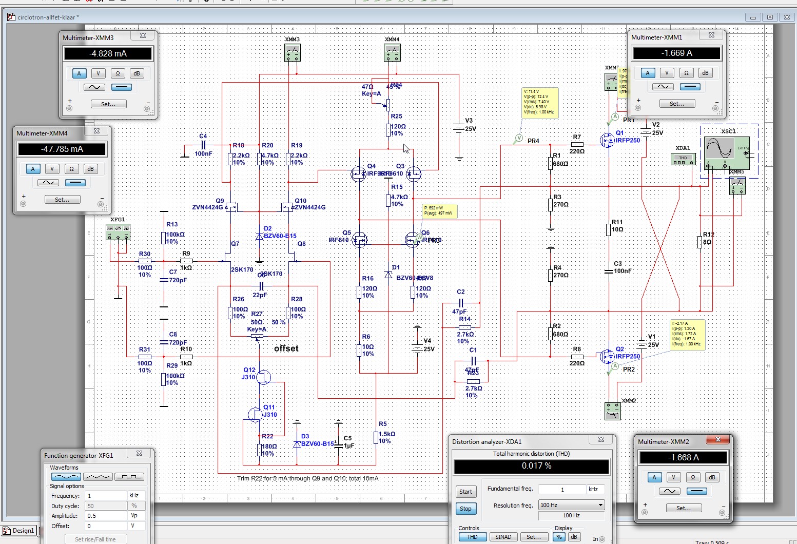Screen dimensions: 797x544
Task: Click Set... in Distortion analyzer controls
Action: pyautogui.click(x=533, y=537)
